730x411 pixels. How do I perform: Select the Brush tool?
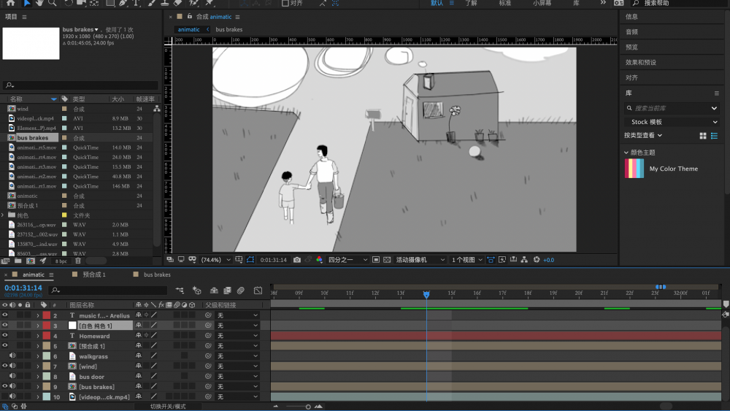[x=152, y=2]
